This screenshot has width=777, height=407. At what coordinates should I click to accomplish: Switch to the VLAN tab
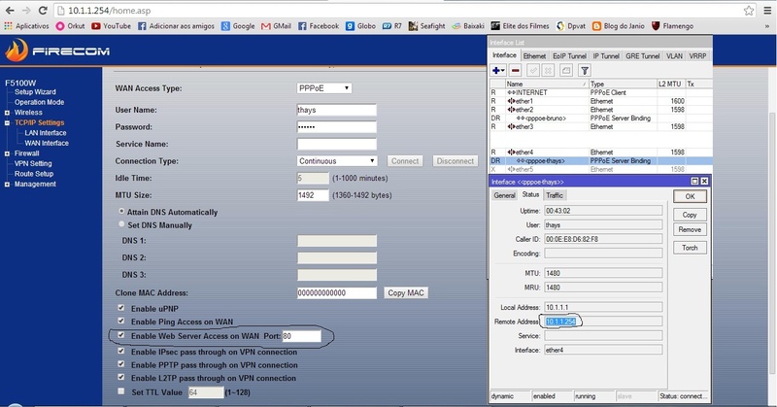click(674, 56)
